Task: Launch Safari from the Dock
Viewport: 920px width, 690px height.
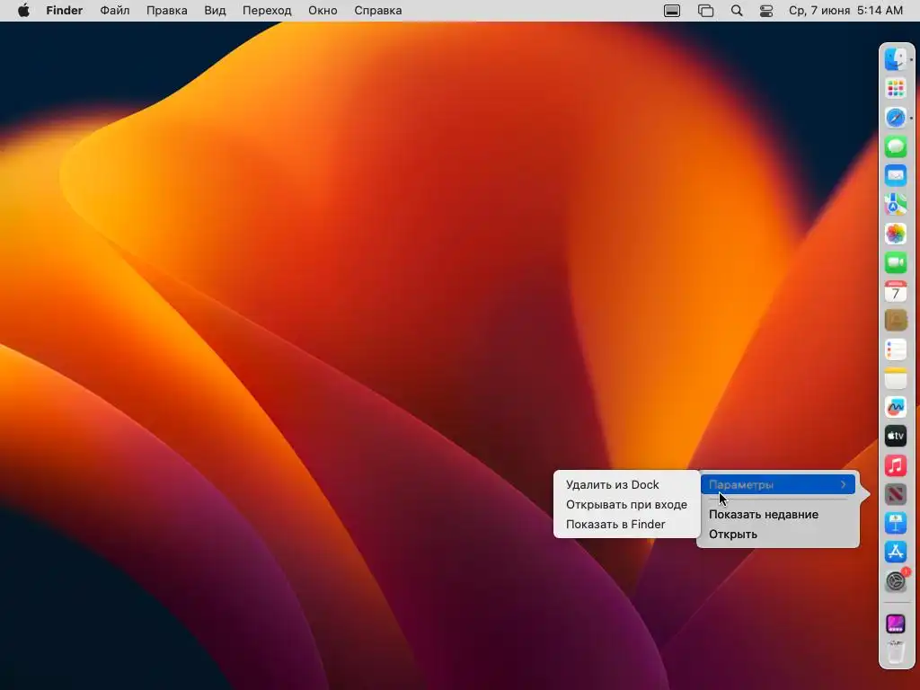Action: click(x=896, y=118)
